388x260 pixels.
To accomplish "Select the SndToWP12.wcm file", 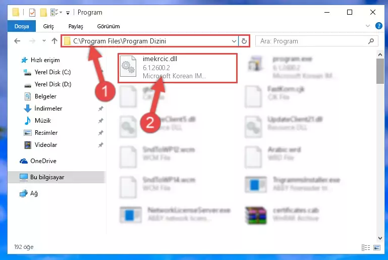I will point(157,157).
